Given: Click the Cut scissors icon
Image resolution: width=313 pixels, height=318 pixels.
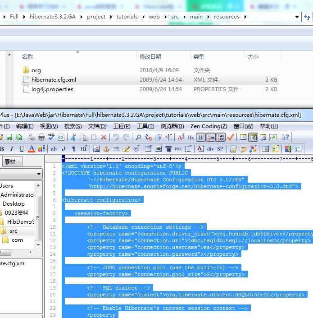Looking at the screenshot, I should pyautogui.click(x=73, y=137).
